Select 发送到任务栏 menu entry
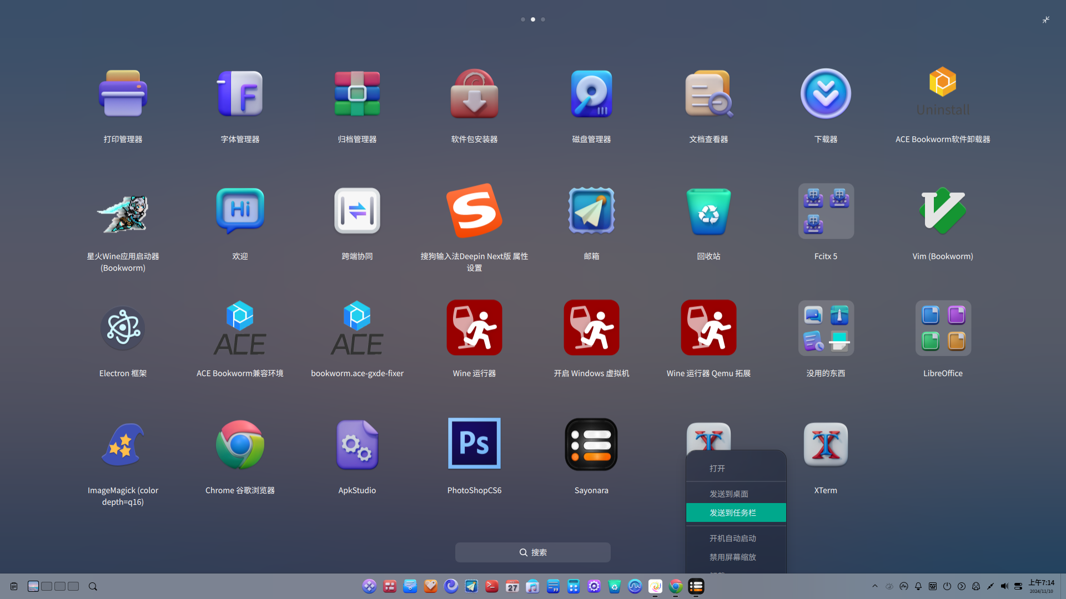 click(x=736, y=512)
